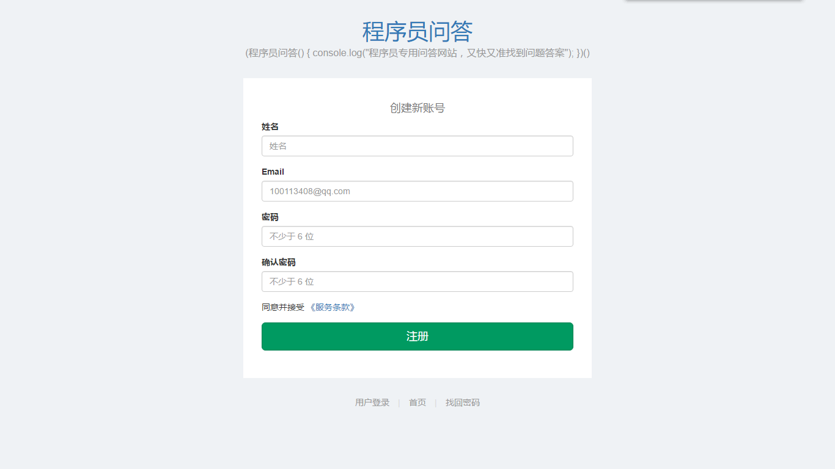The height and width of the screenshot is (469, 835).
Task: Click the console.log subtitle tagline text
Action: click(x=417, y=53)
